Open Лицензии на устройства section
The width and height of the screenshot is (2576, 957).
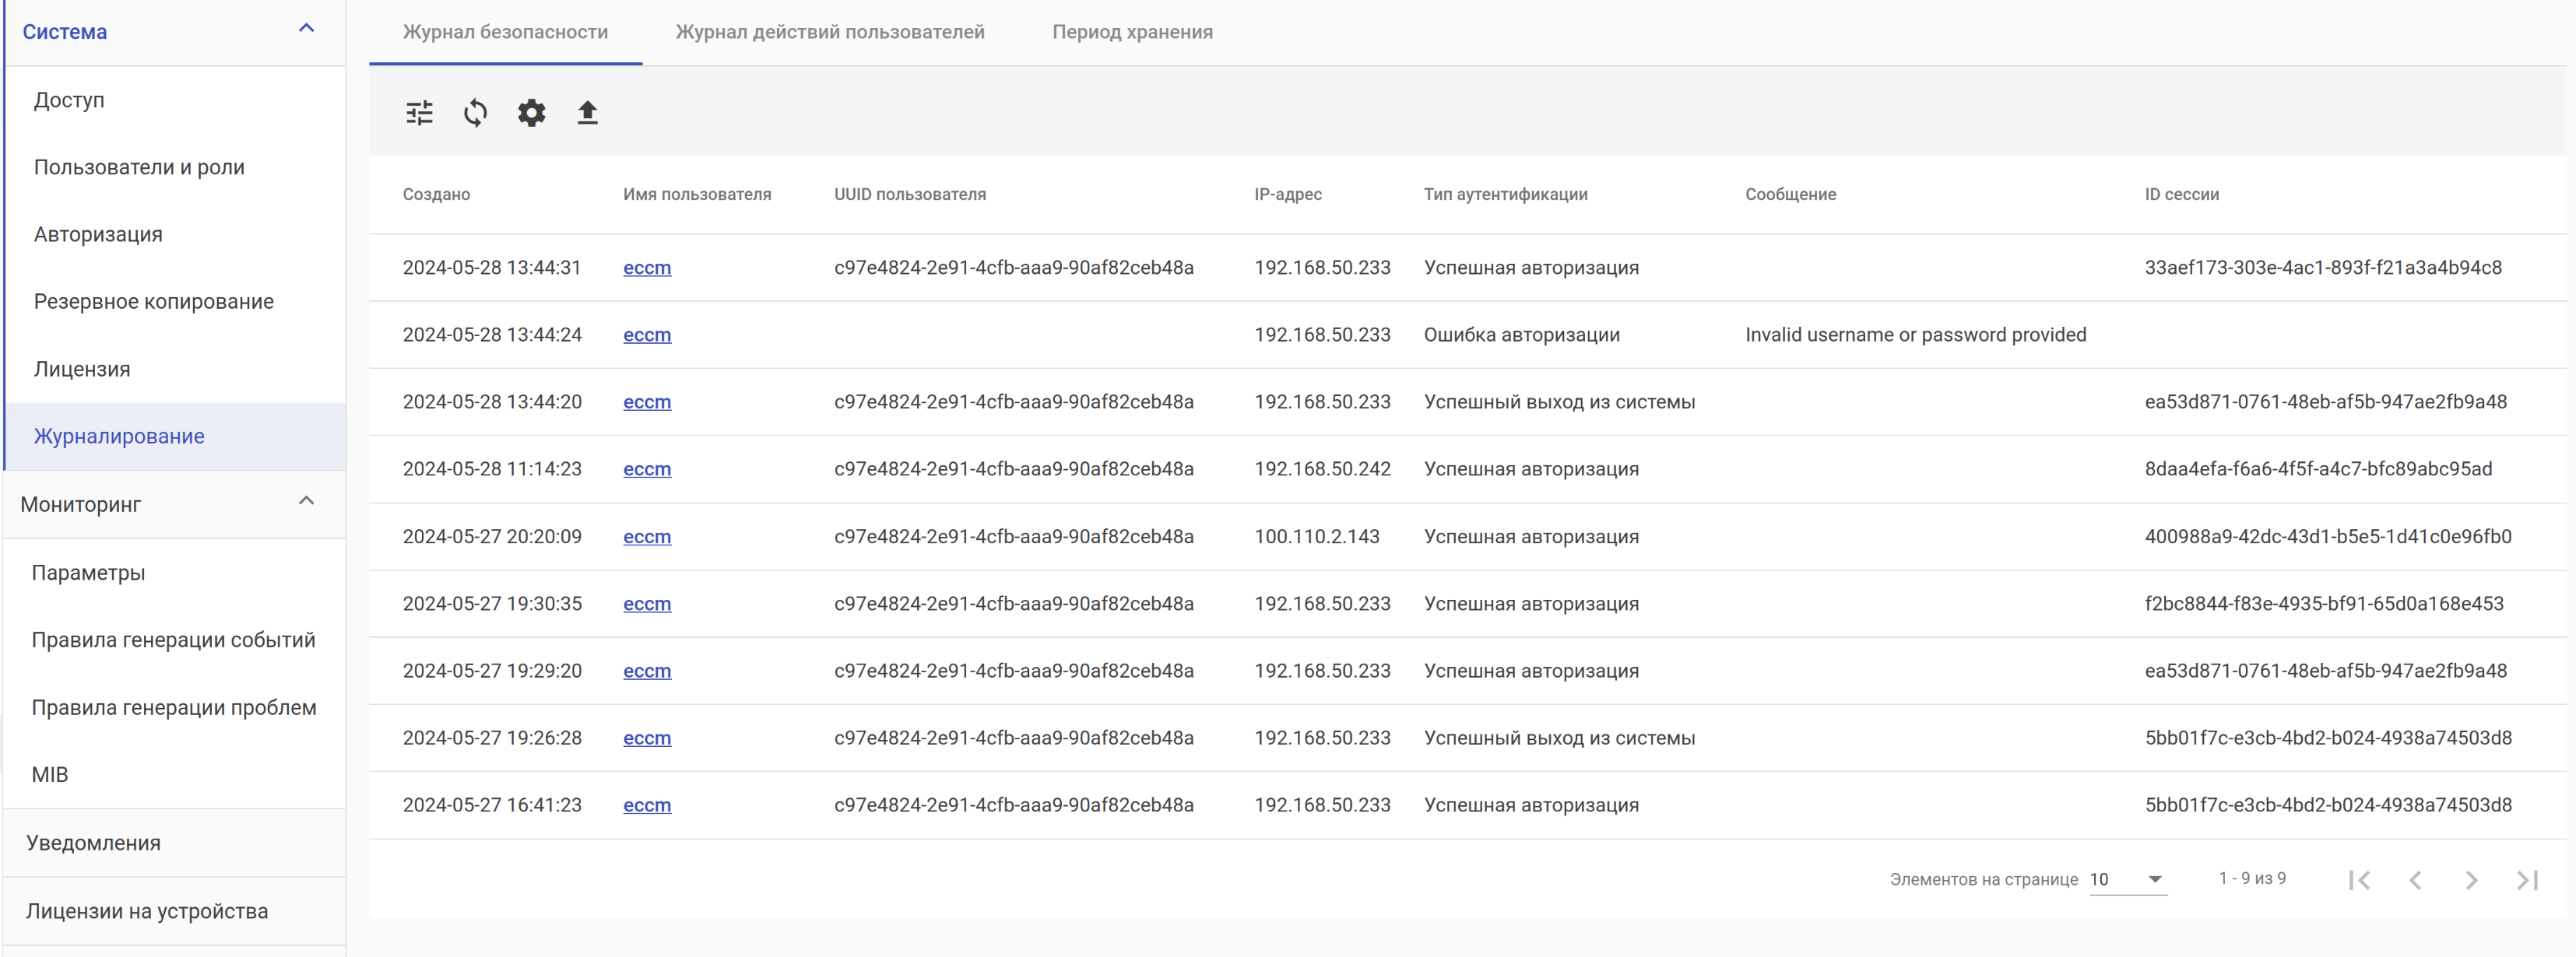(147, 911)
